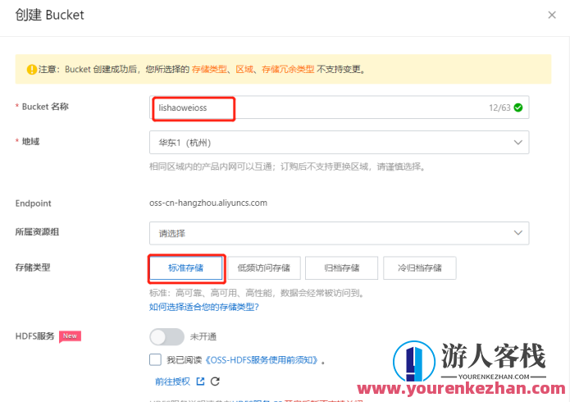The image size is (570, 402).
Task: Select 低频访问存储 storage type
Action: 264,268
